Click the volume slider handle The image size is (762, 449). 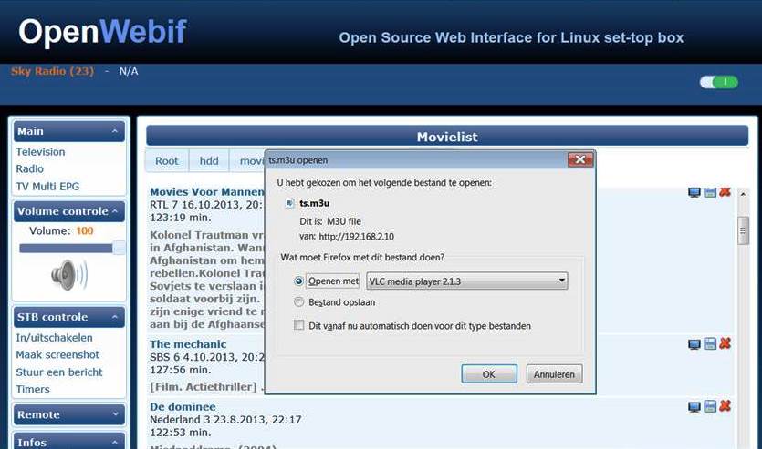click(119, 249)
